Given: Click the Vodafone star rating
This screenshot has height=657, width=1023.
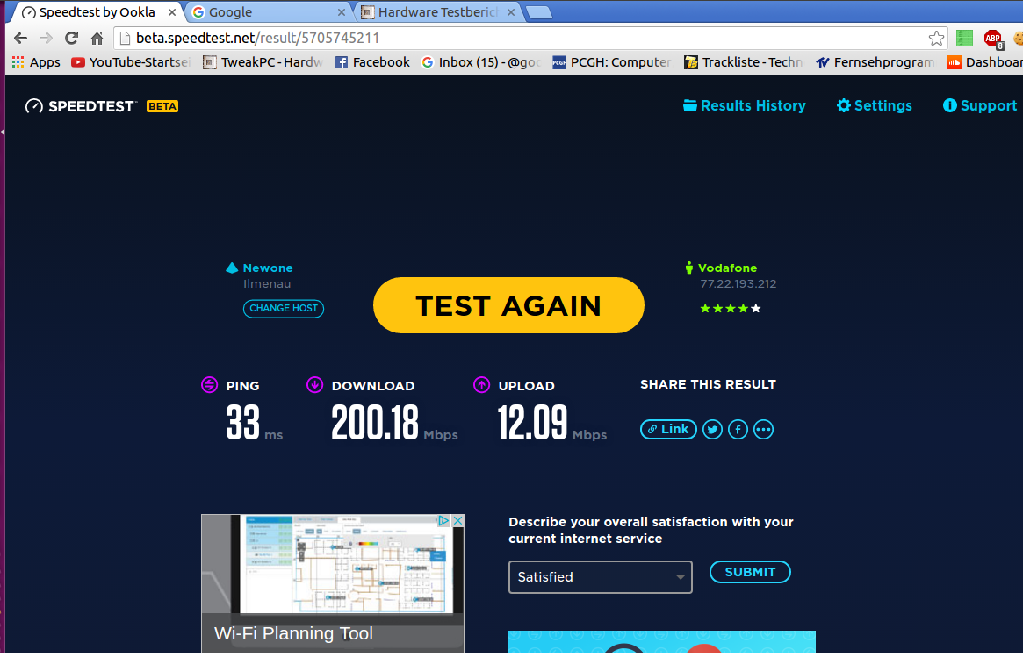Looking at the screenshot, I should (730, 308).
